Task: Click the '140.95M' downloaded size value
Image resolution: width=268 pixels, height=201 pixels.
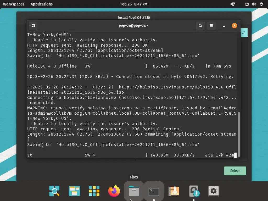Action: (x=159, y=155)
